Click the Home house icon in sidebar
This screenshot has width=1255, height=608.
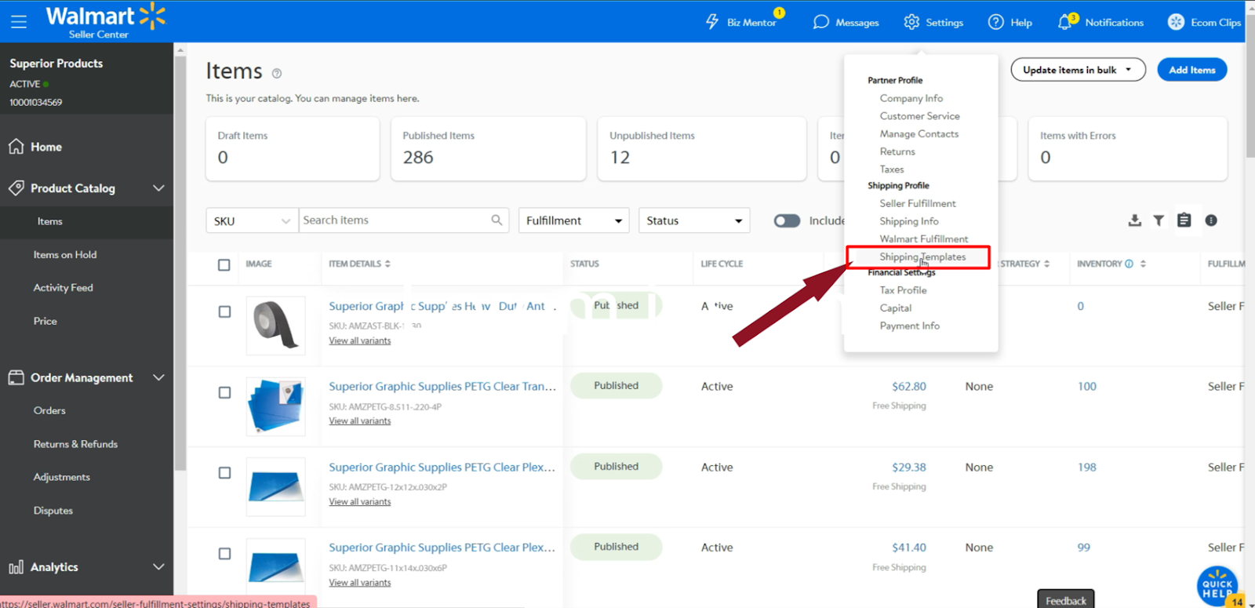(16, 147)
